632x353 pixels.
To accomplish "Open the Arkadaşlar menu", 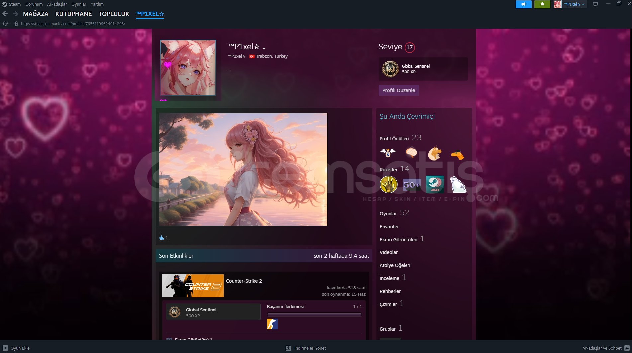I will (x=57, y=4).
